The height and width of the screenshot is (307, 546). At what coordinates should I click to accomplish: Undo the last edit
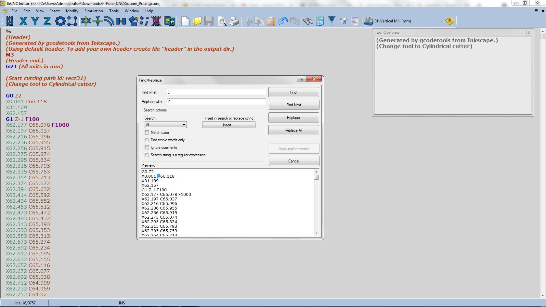[283, 21]
